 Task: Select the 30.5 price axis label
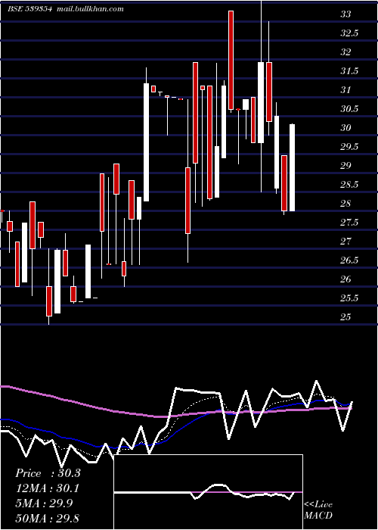349,109
